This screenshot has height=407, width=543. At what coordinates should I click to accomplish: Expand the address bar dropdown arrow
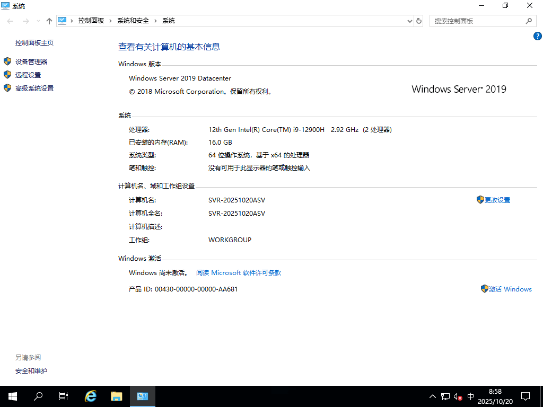(x=409, y=21)
